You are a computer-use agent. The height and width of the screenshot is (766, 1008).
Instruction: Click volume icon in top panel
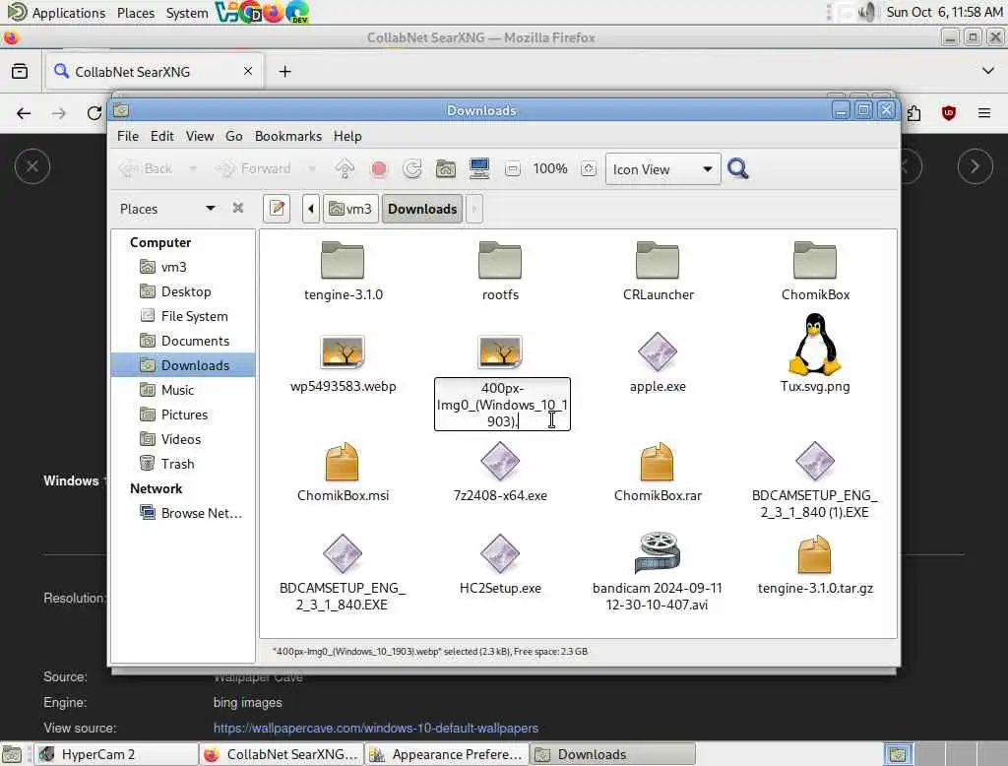(867, 12)
